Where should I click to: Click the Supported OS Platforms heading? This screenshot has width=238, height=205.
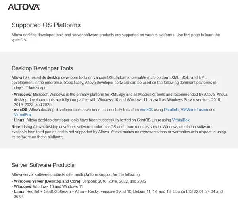pos(46,25)
